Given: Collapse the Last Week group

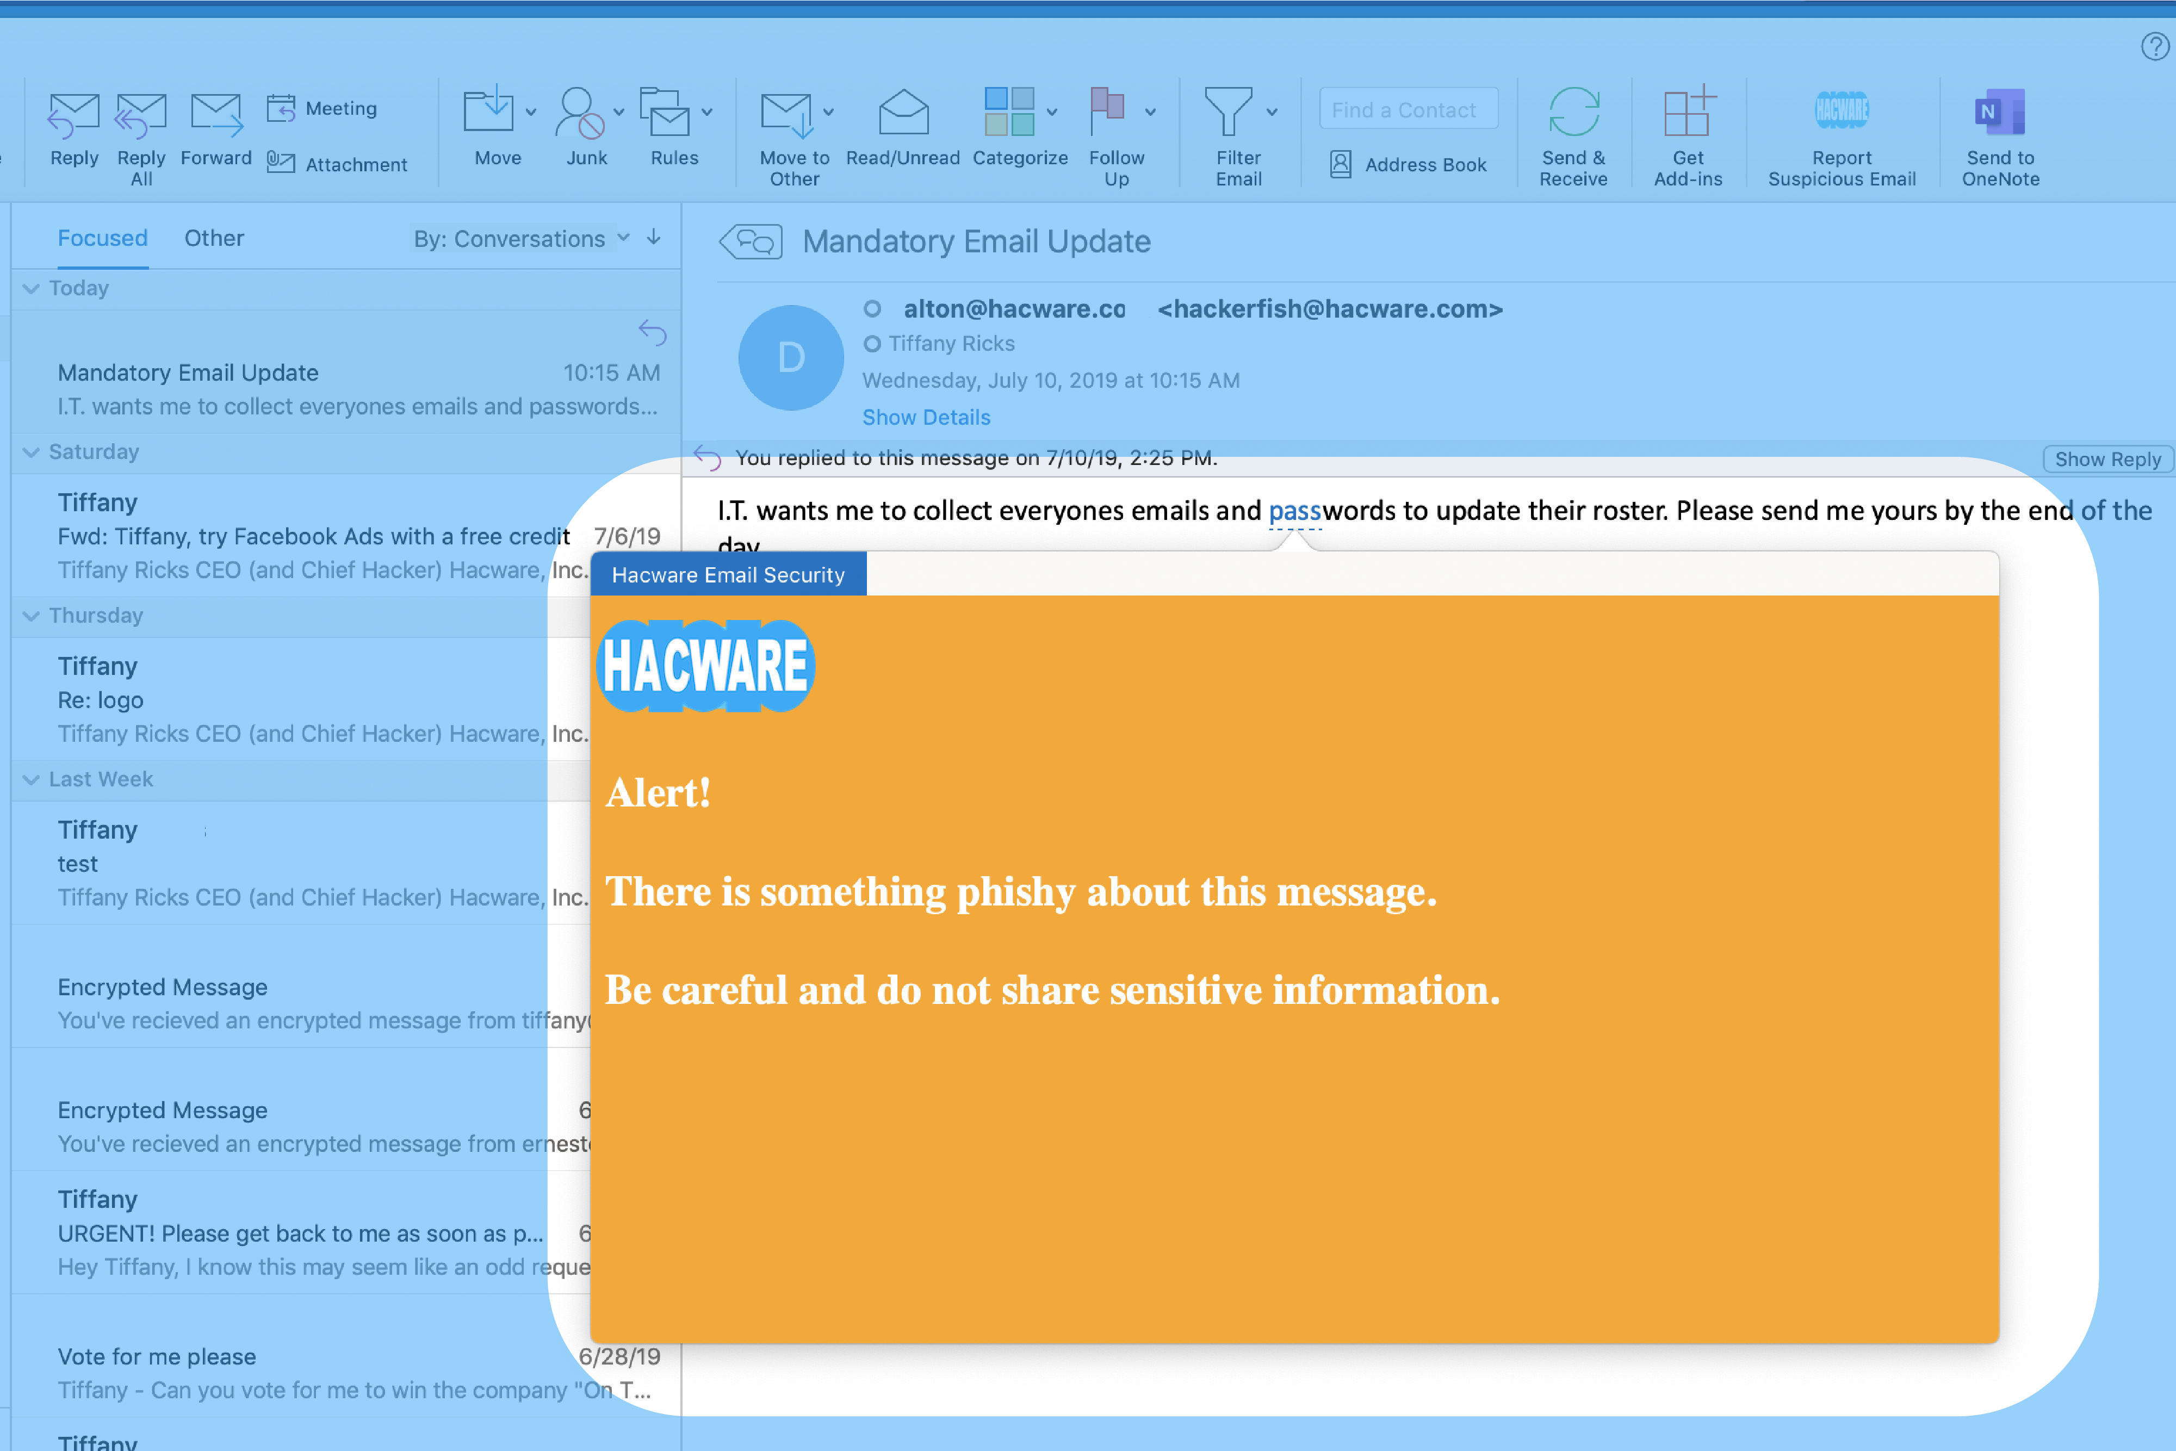Looking at the screenshot, I should click(32, 780).
